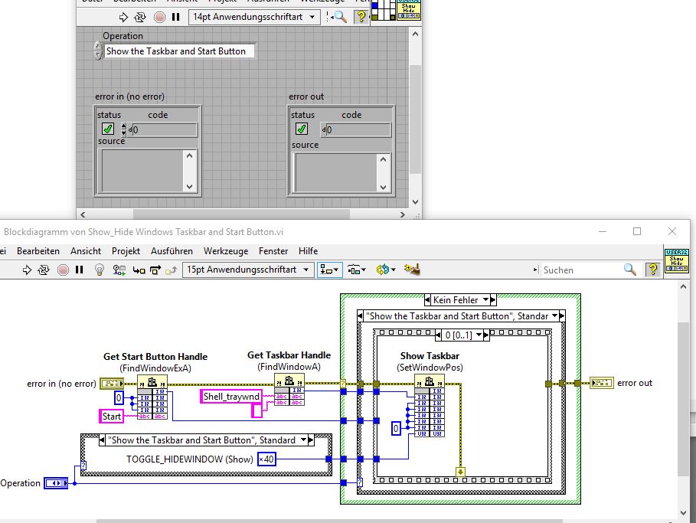Image resolution: width=696 pixels, height=523 pixels.
Task: Toggle Highlight Execution light bulb
Action: point(99,270)
